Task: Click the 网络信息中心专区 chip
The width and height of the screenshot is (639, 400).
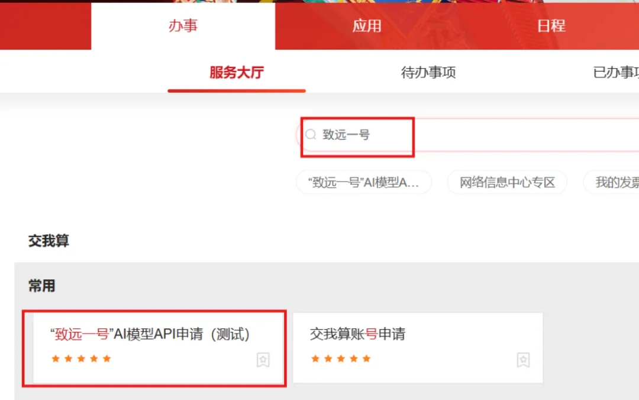Action: tap(508, 182)
